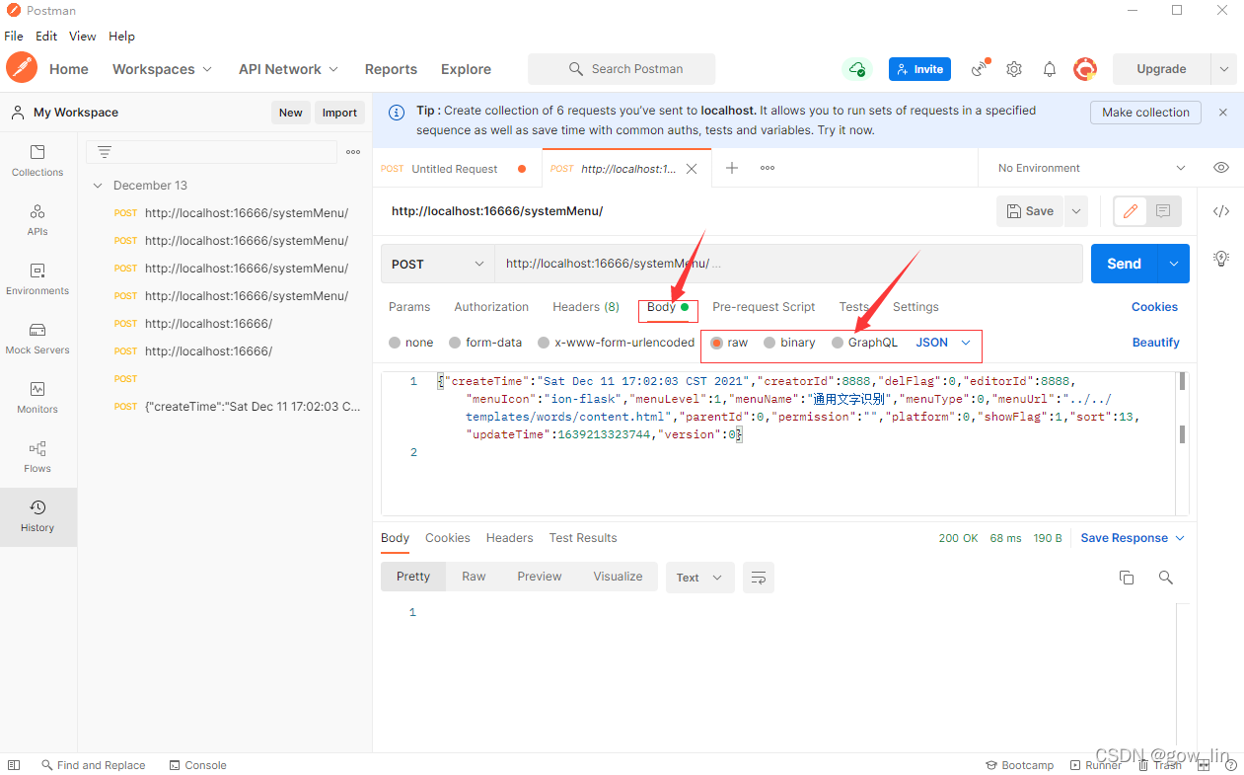Switch to response Raw view
The height and width of the screenshot is (775, 1244).
(474, 577)
